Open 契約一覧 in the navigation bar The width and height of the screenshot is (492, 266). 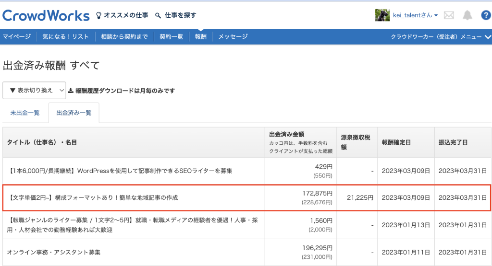pyautogui.click(x=172, y=36)
